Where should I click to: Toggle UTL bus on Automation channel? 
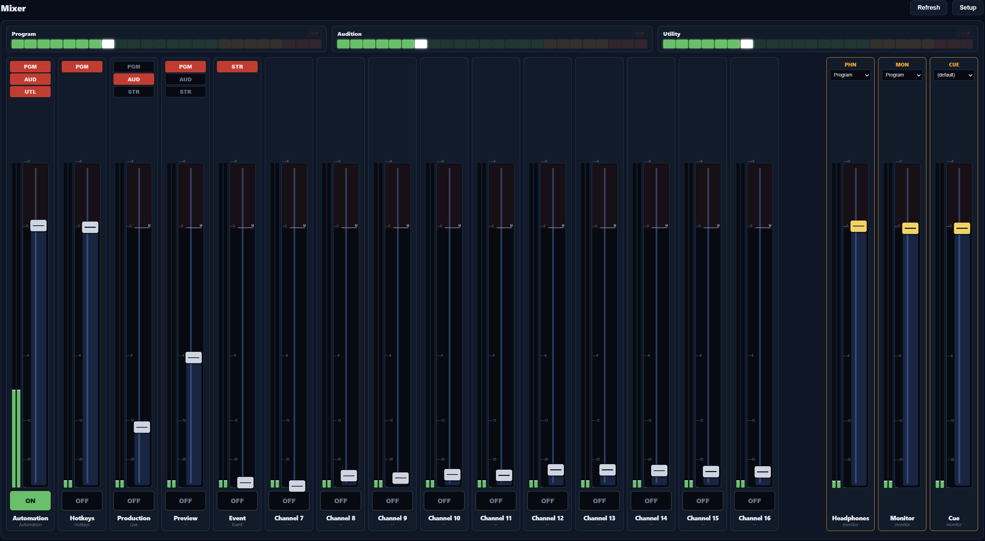coord(30,92)
